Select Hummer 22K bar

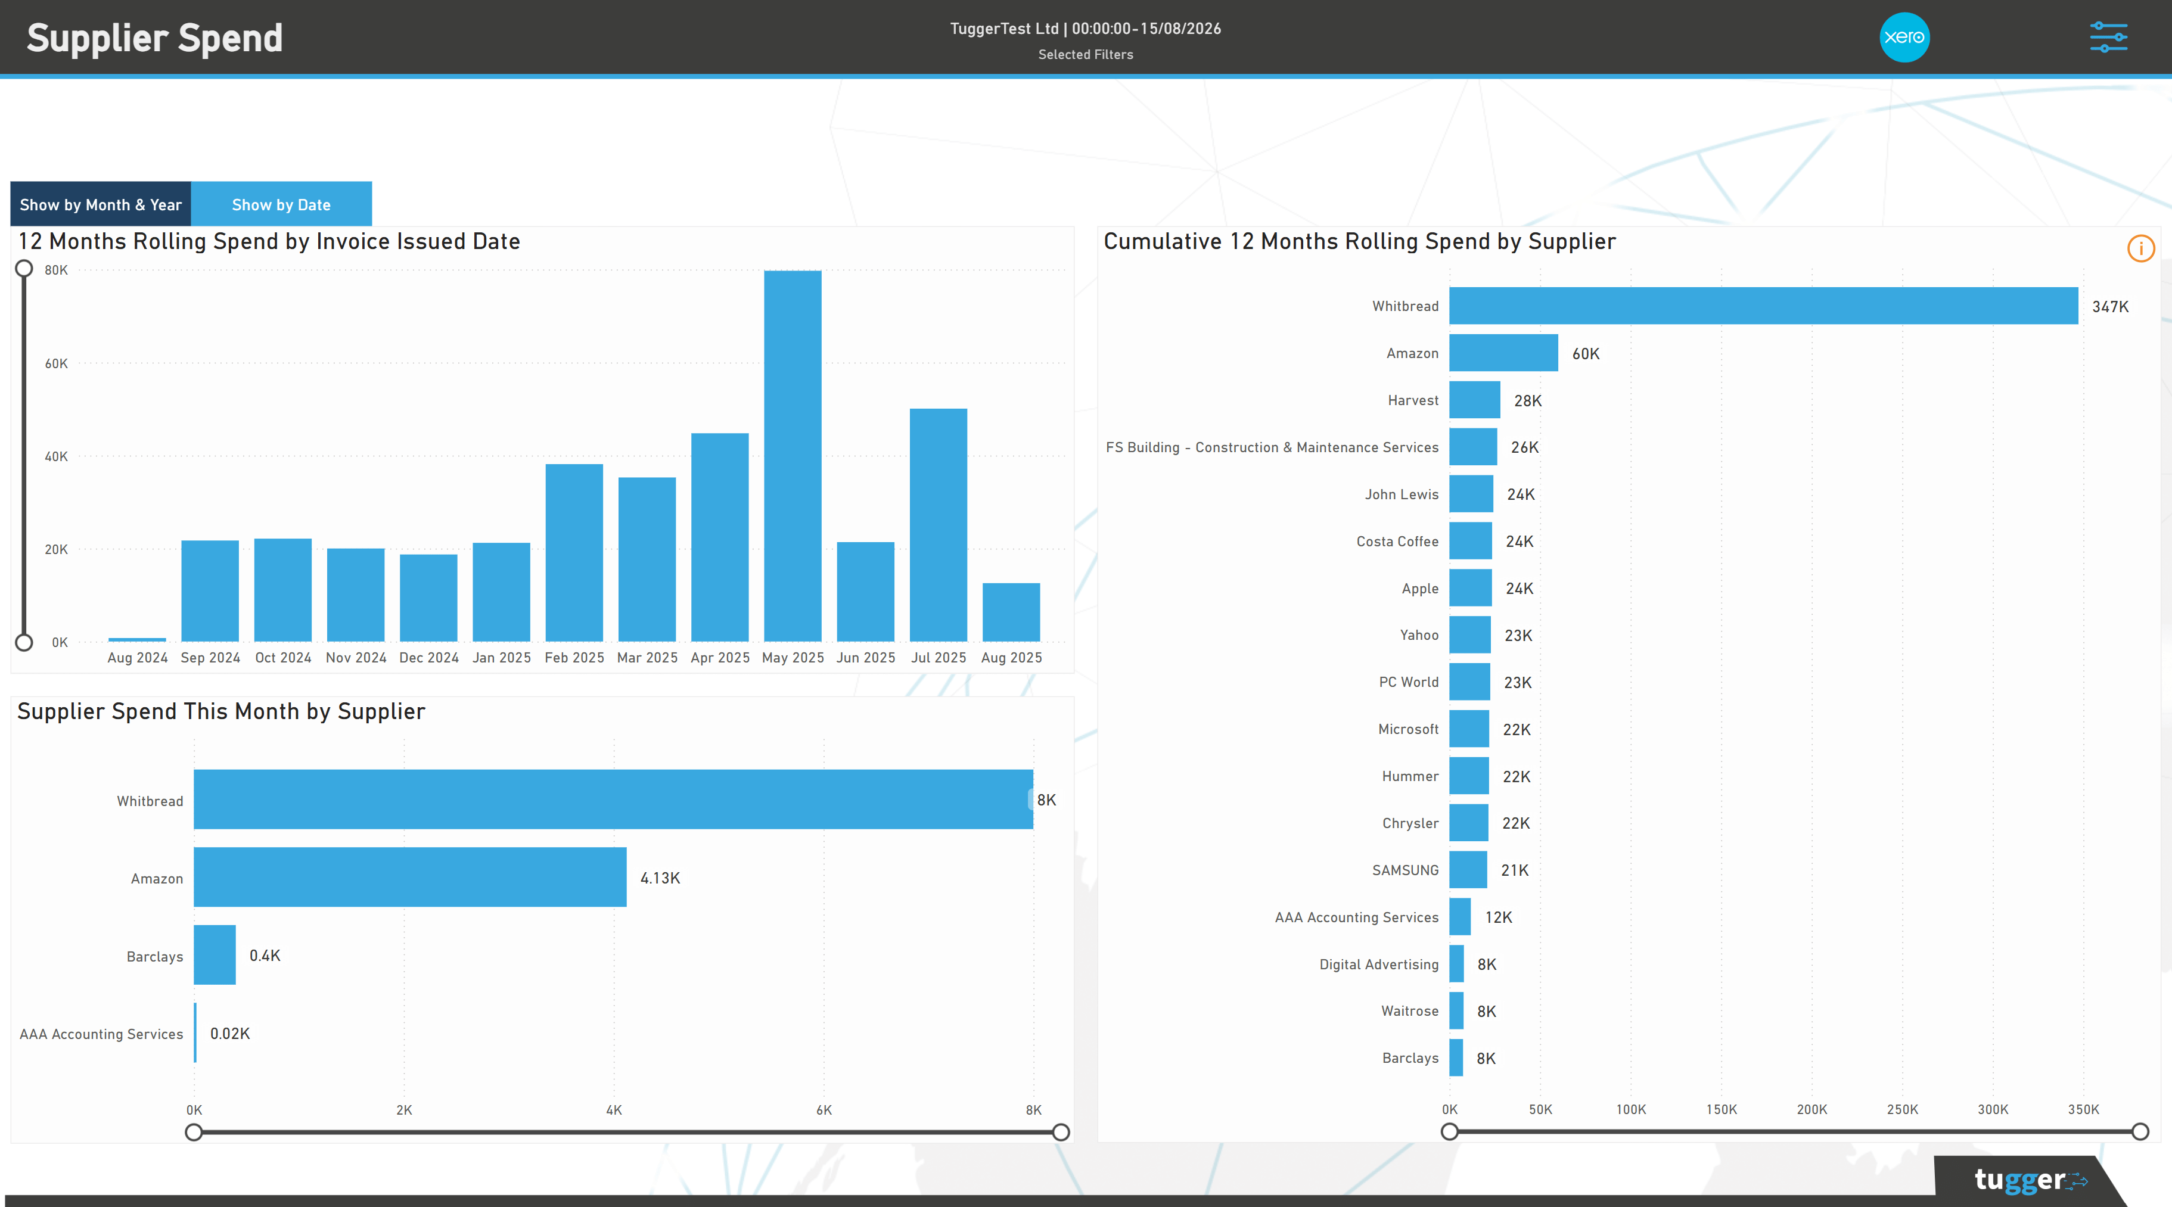(1469, 776)
